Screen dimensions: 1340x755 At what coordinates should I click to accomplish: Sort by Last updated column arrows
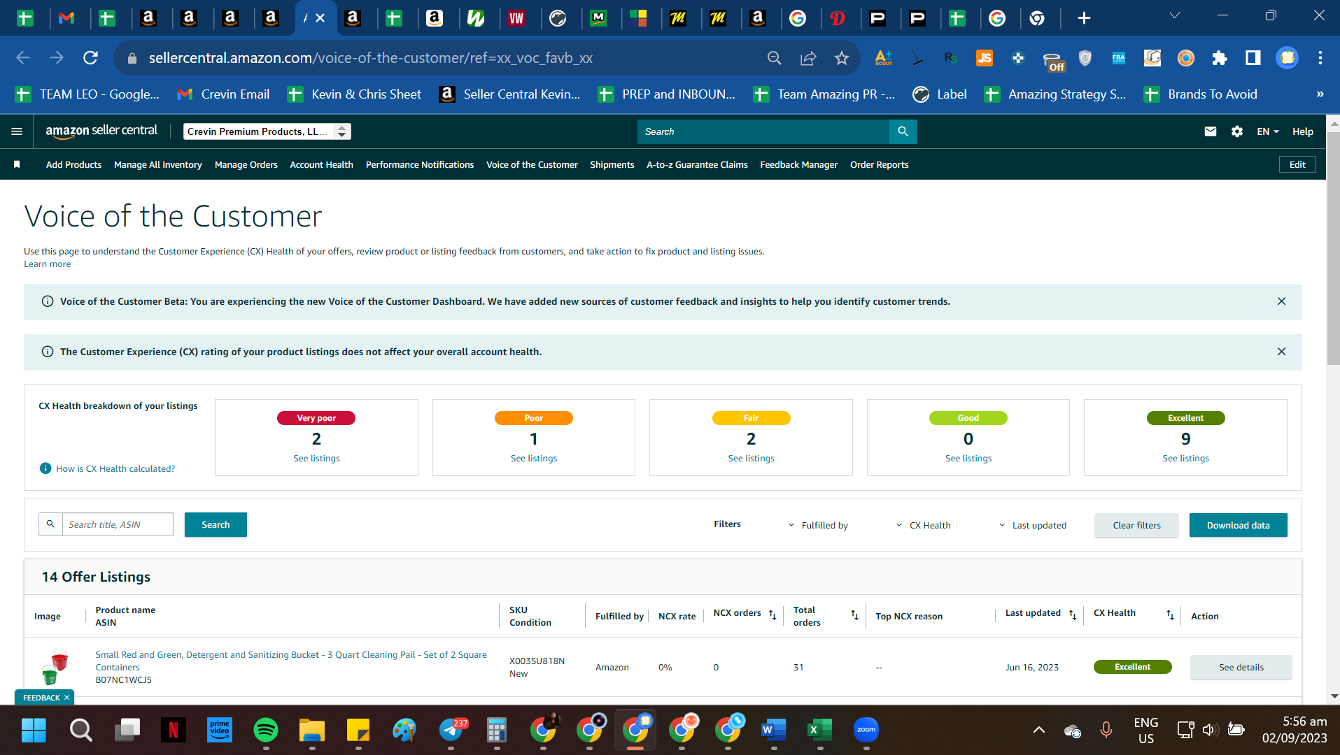(x=1073, y=614)
